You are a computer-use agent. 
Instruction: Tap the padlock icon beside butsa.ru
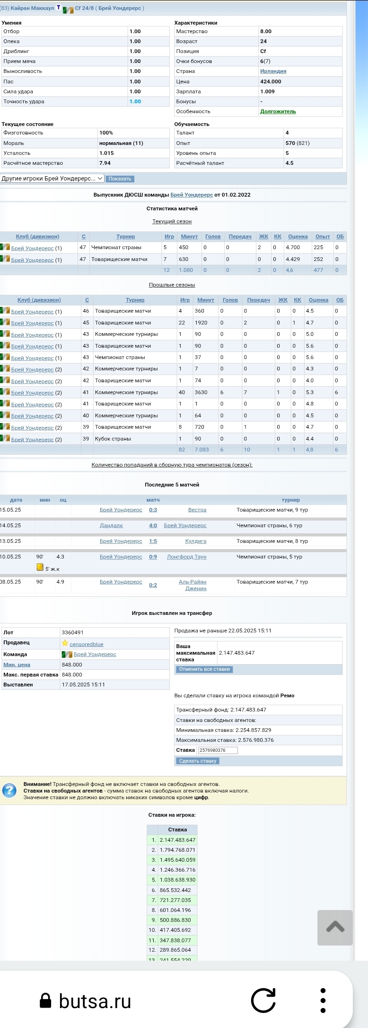[45, 1001]
